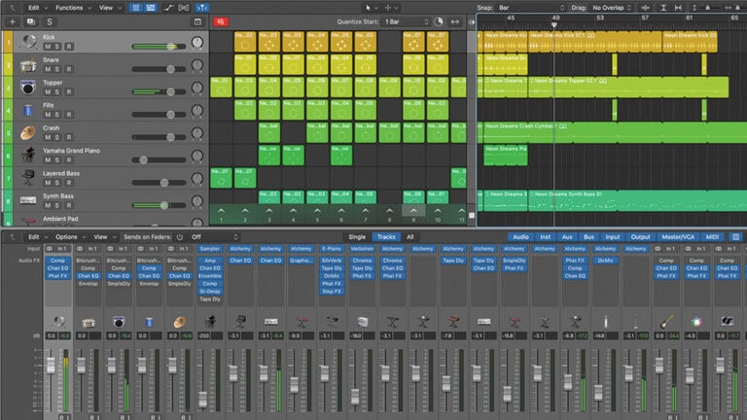Open the Snap Bar dropdown
The height and width of the screenshot is (420, 747).
point(531,8)
